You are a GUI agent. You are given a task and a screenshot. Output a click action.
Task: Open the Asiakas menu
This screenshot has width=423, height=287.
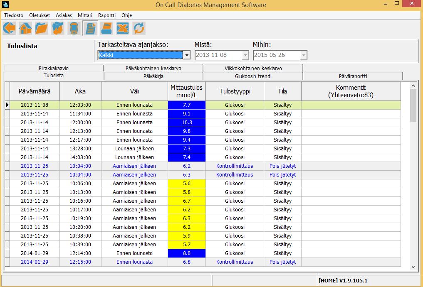(x=64, y=15)
